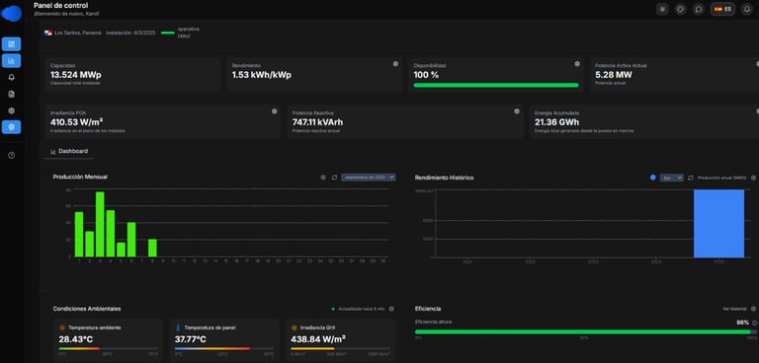Click the 5.28 MW power value

(x=614, y=75)
